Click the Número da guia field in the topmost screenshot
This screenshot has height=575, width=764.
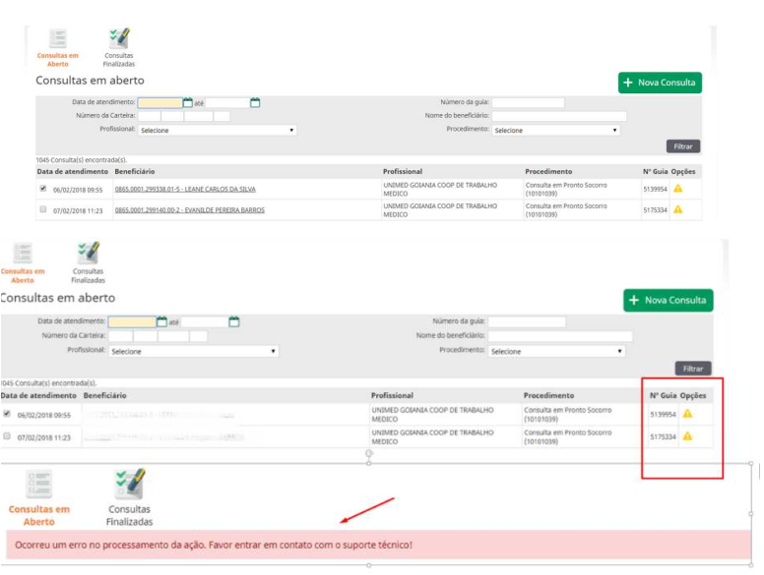(528, 102)
